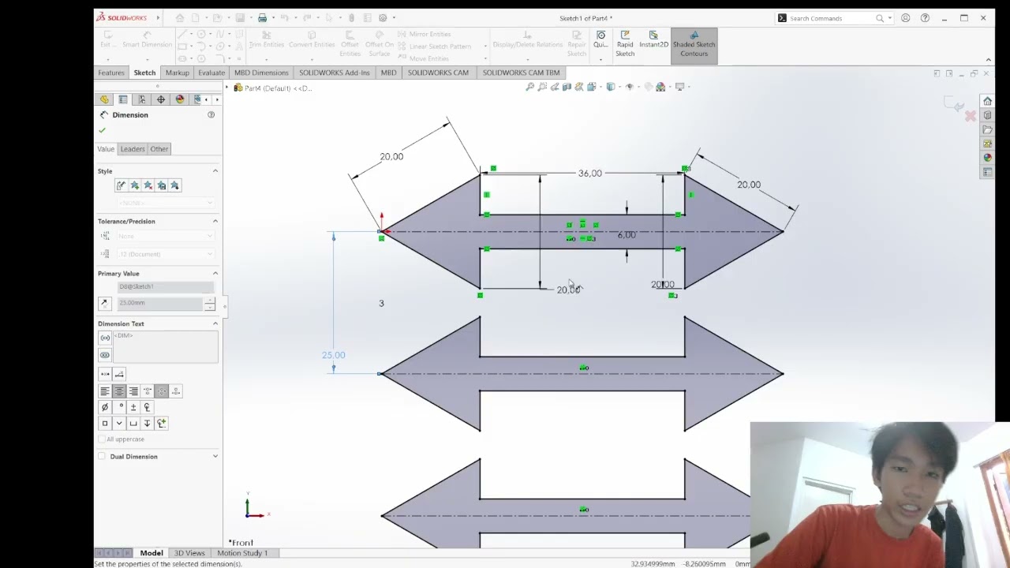The height and width of the screenshot is (568, 1010).
Task: Toggle Shaded Sketch Contours
Action: 694,44
